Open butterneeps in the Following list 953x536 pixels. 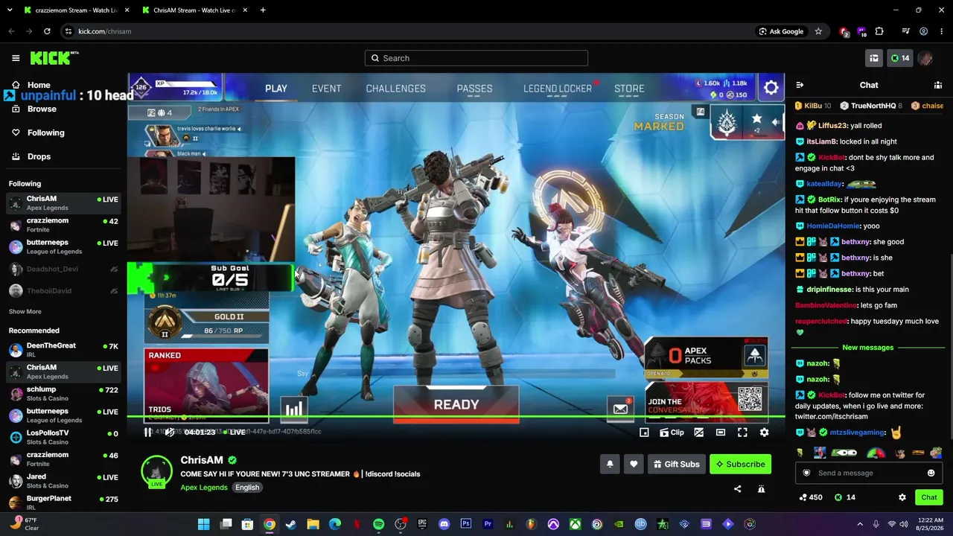[64, 247]
